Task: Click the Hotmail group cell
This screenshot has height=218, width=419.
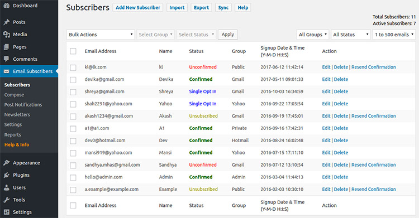Action: pos(240,141)
